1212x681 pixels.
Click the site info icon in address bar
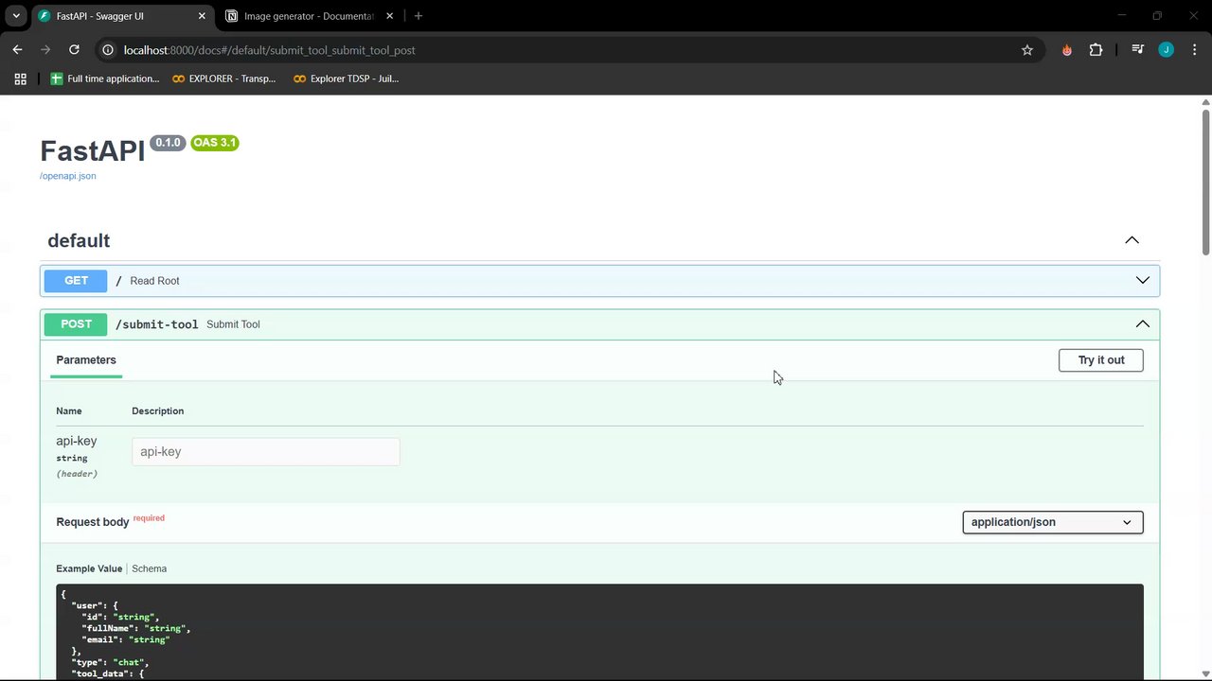(x=108, y=50)
